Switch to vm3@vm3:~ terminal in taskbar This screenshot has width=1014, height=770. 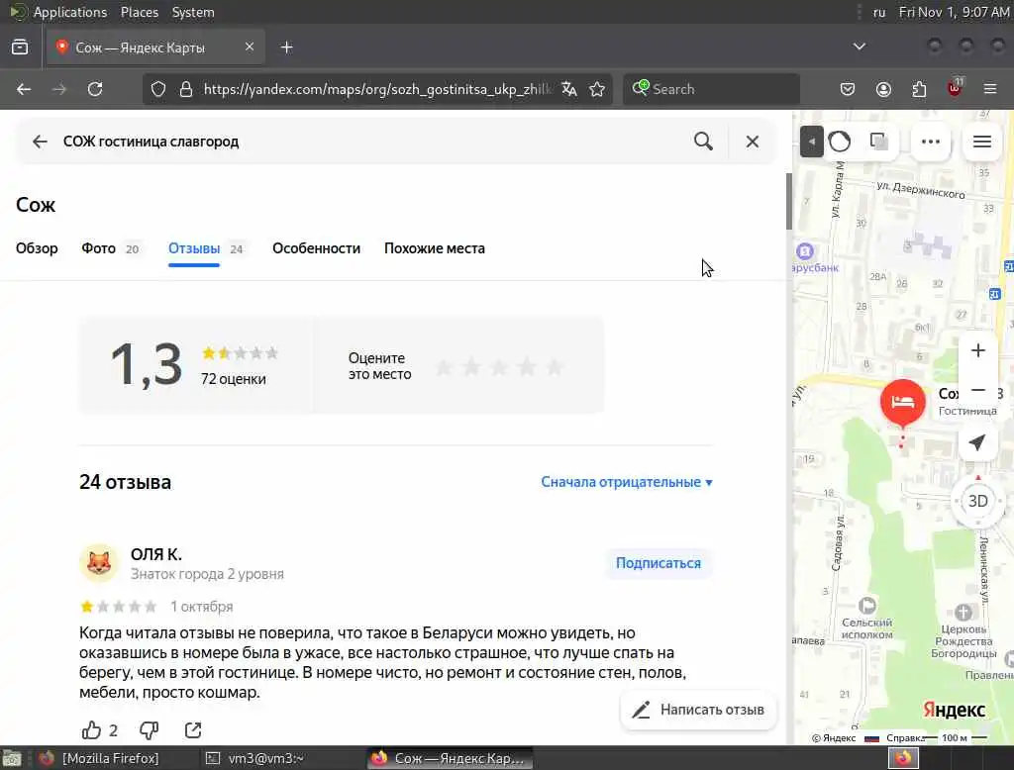(x=254, y=758)
